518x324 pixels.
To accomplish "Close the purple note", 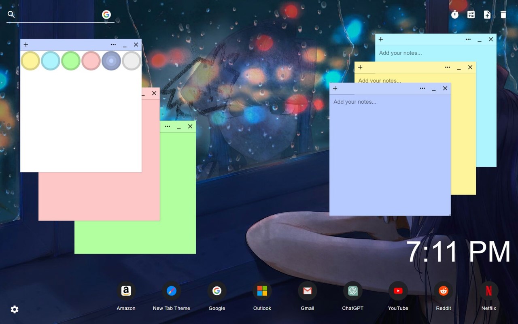I will (x=445, y=88).
